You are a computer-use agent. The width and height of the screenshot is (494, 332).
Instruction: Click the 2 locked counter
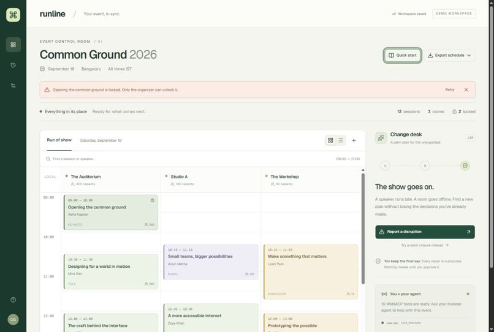[464, 112]
